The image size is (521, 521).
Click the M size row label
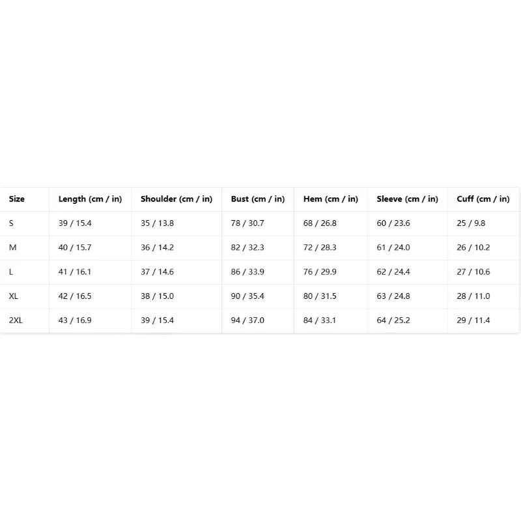[12, 247]
